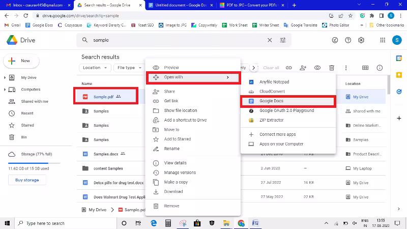Open the Open with submenu

(x=193, y=77)
